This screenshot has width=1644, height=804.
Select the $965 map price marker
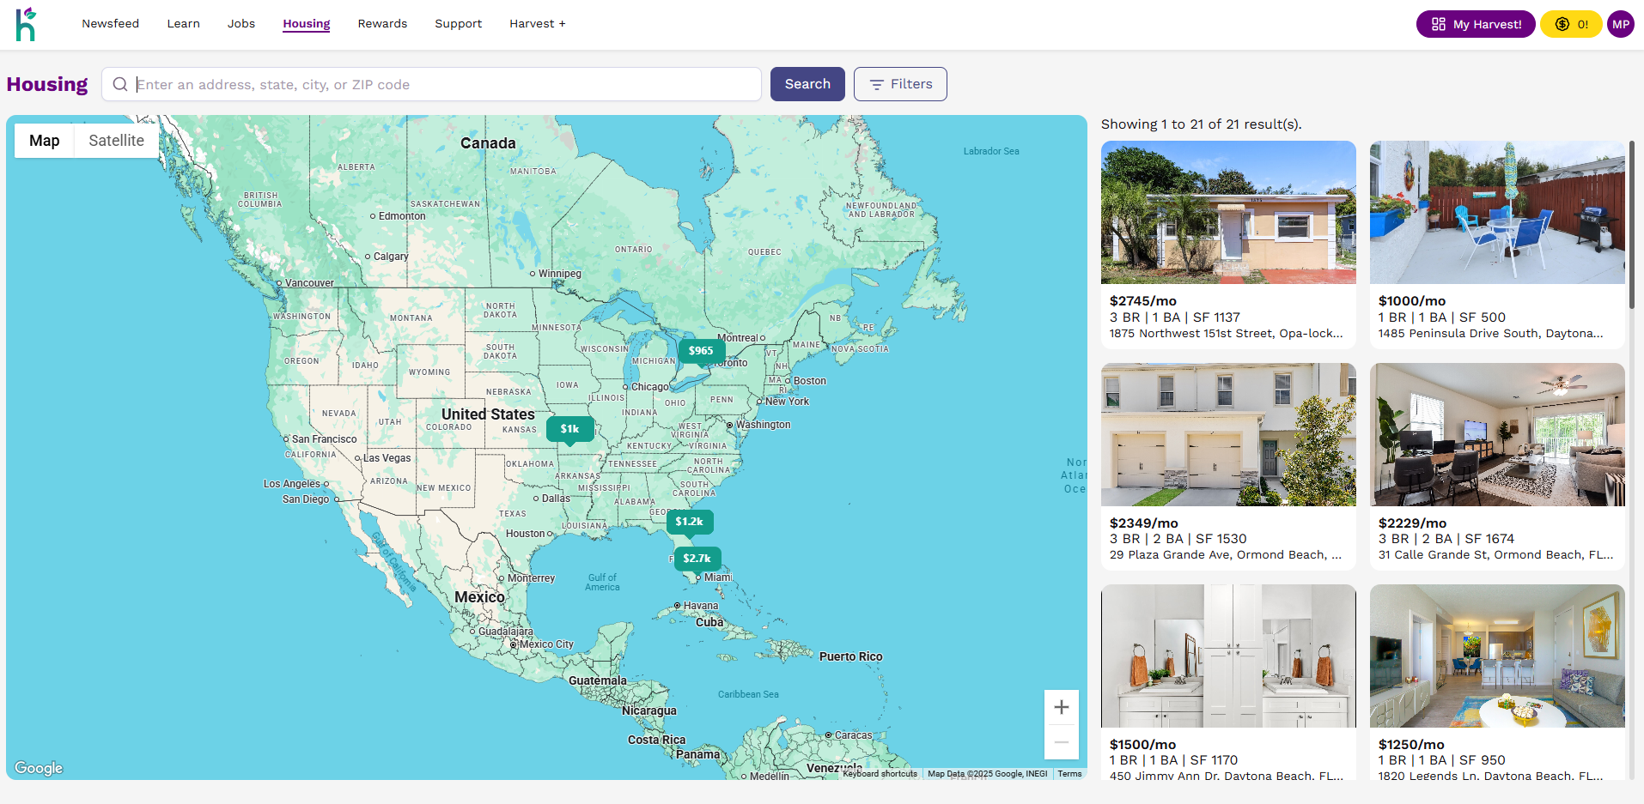click(x=701, y=350)
